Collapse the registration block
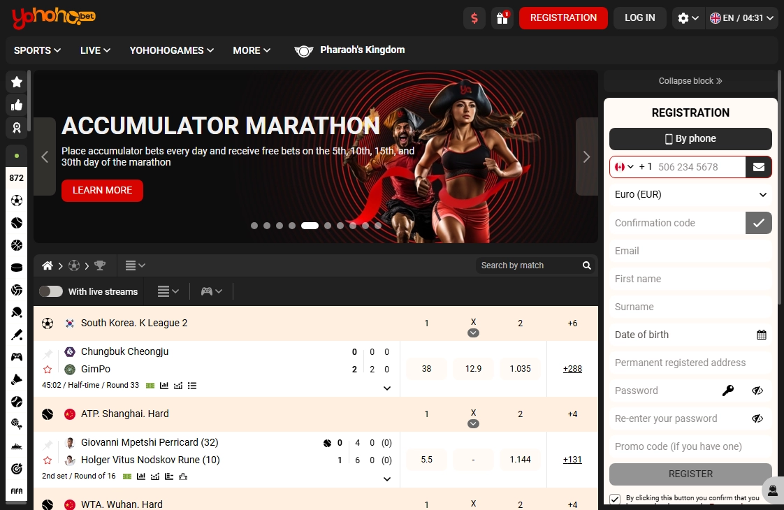Viewport: 784px width, 510px height. 690,81
